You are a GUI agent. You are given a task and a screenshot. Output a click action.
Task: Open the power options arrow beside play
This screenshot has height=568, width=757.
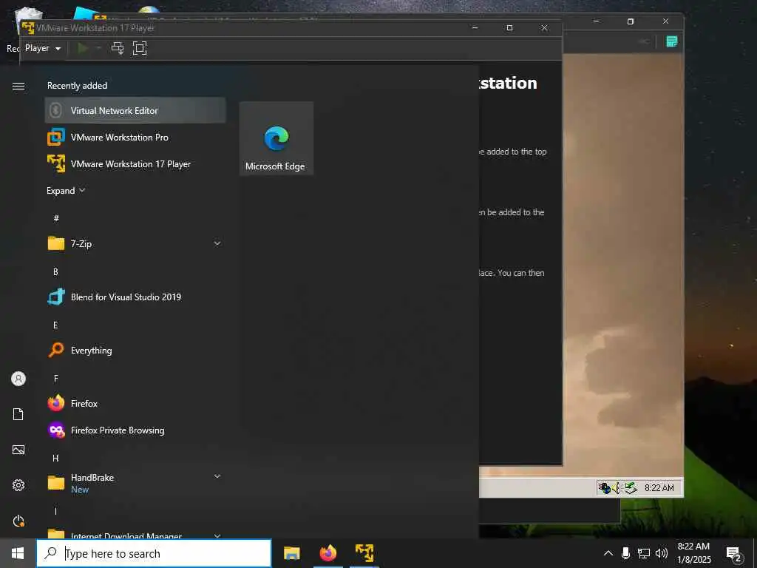(x=99, y=48)
